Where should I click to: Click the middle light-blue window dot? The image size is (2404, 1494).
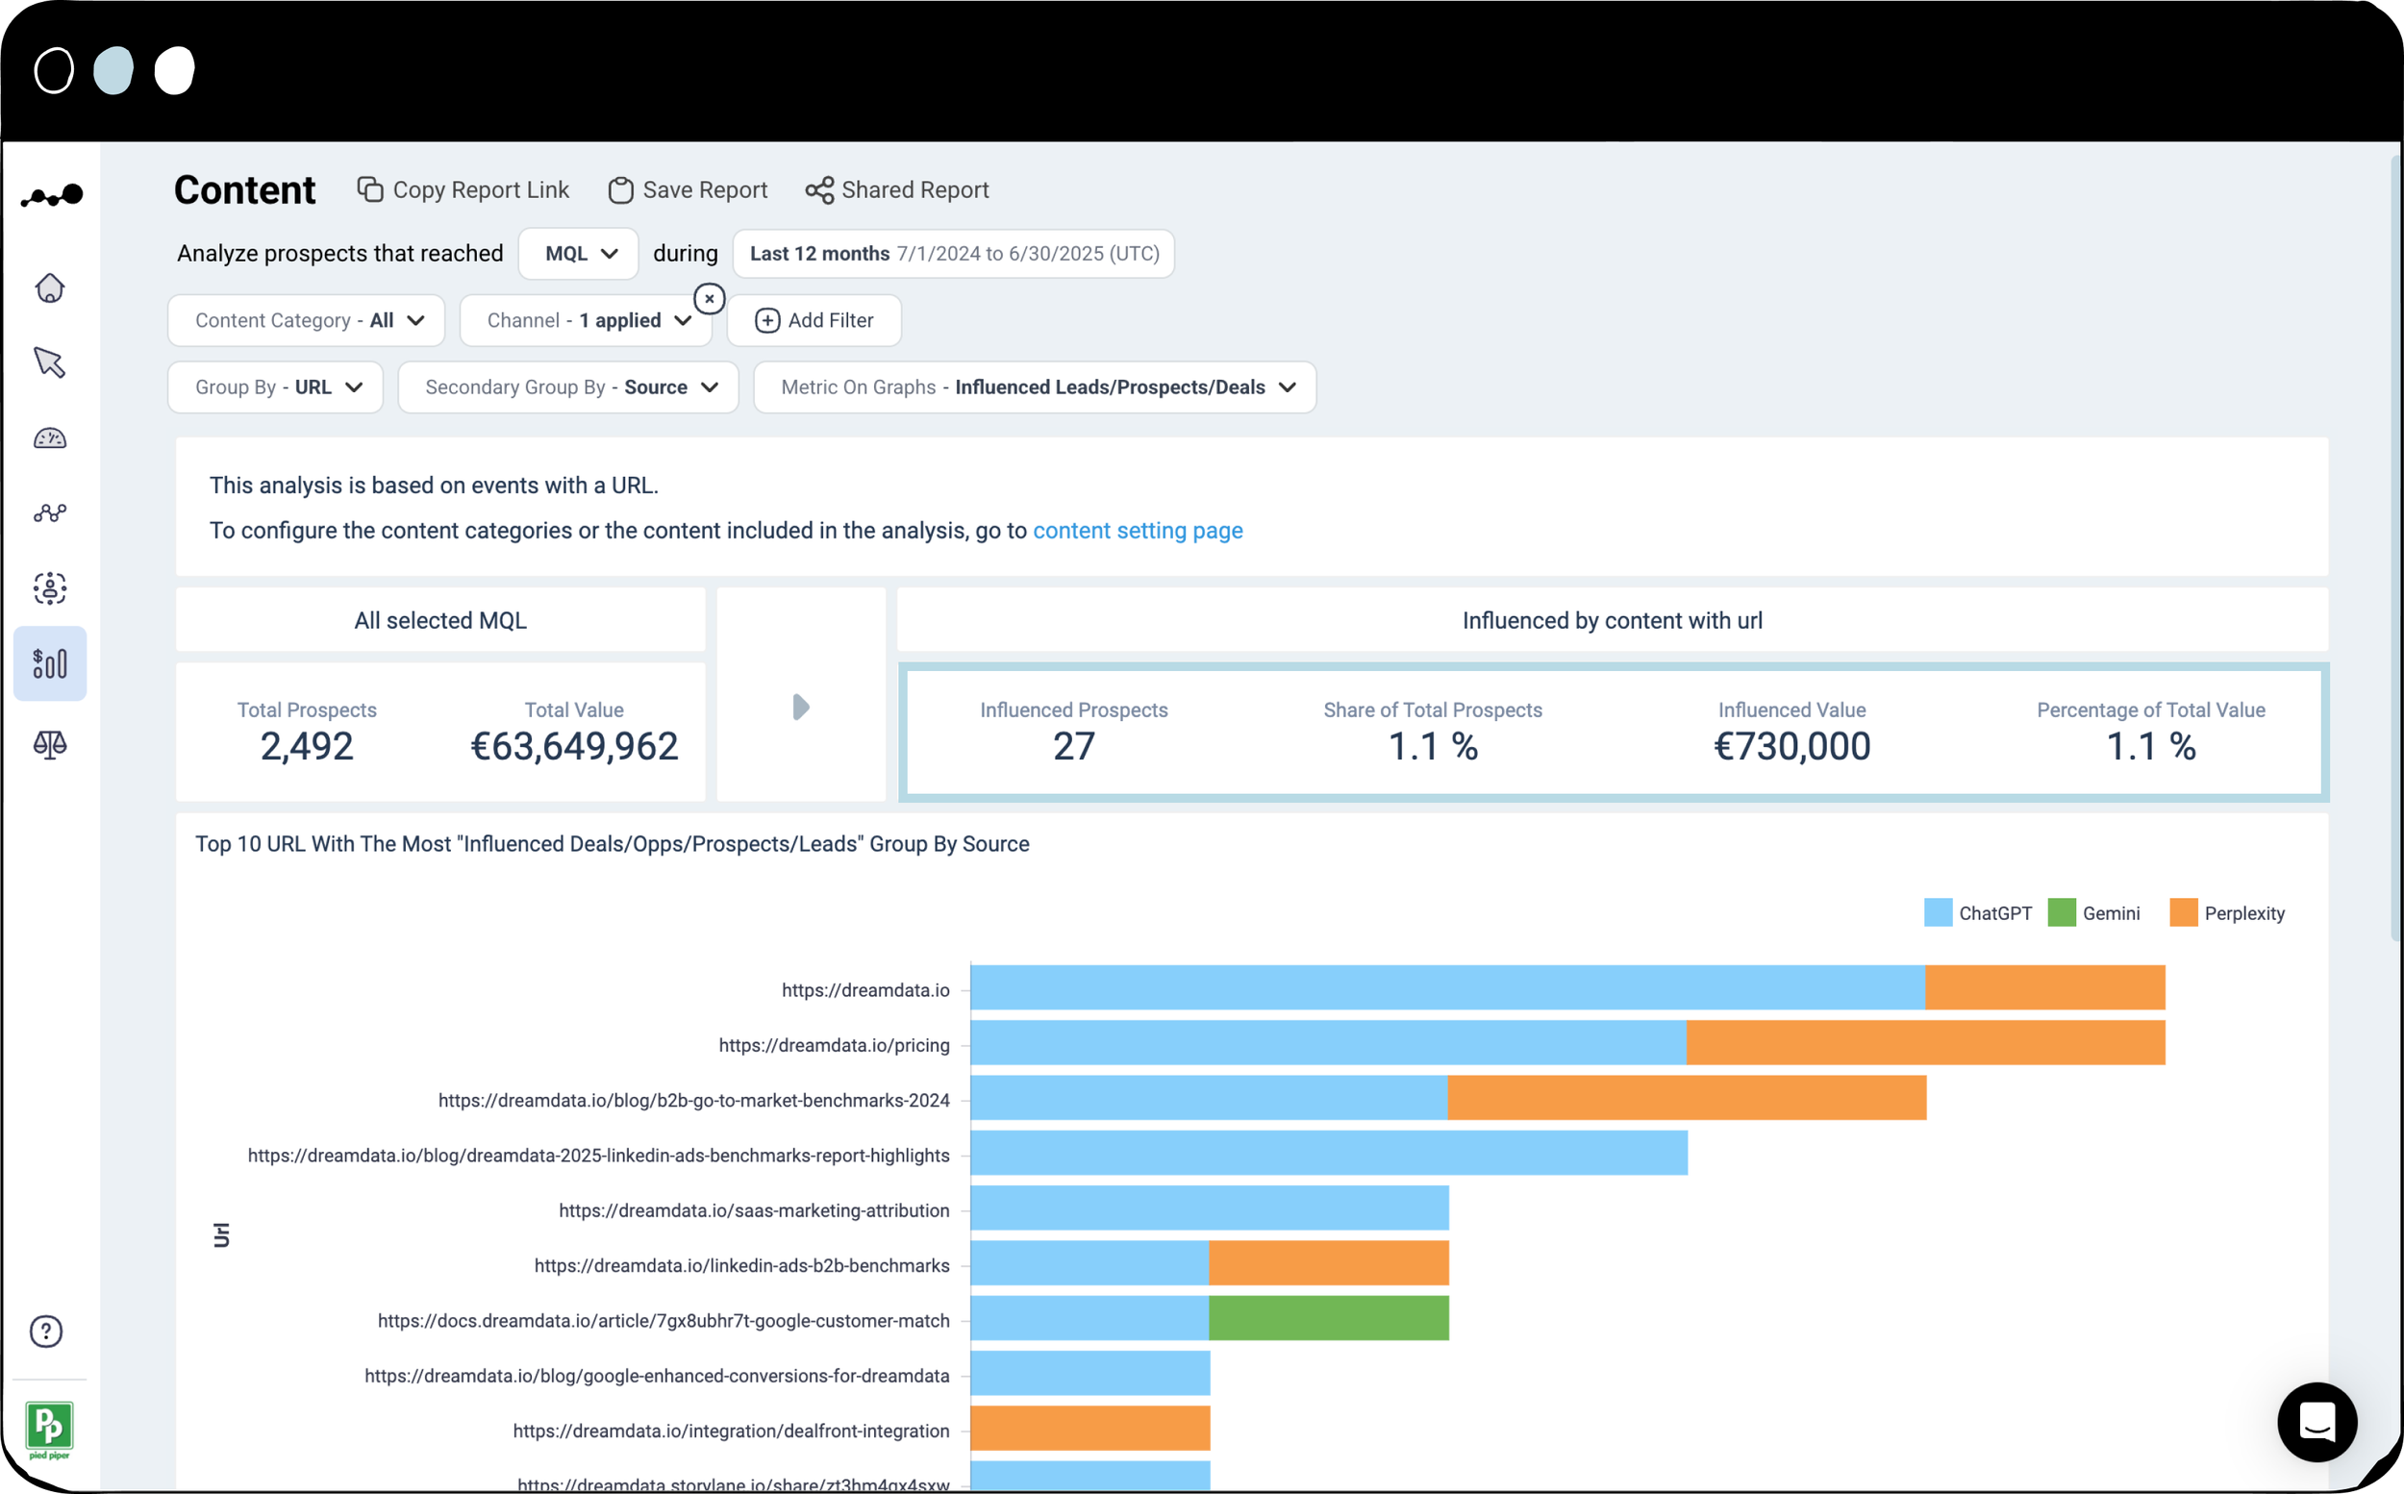coord(113,71)
